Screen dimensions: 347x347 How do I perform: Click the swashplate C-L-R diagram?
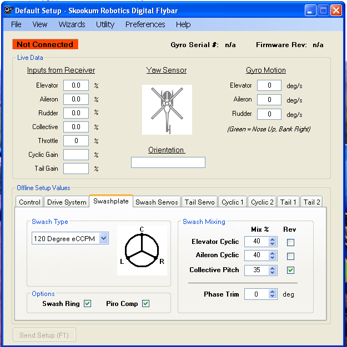pos(142,251)
